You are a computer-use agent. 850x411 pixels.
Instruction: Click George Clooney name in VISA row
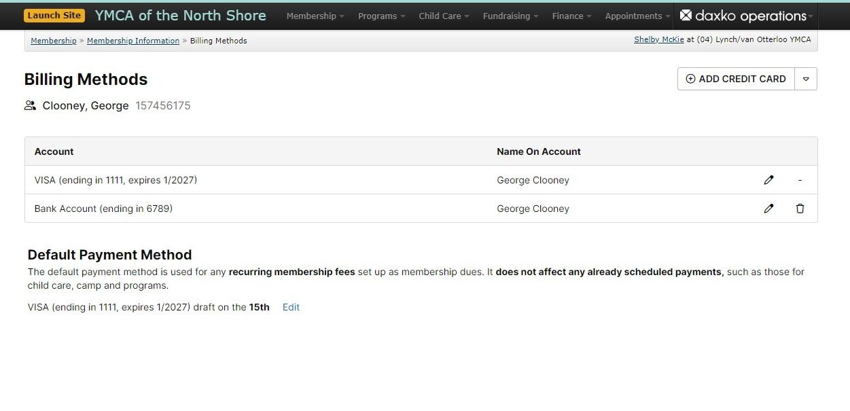(x=533, y=180)
